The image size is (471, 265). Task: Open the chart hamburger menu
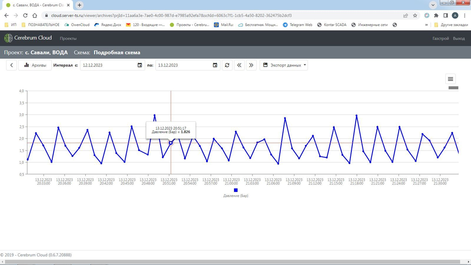tap(450, 79)
